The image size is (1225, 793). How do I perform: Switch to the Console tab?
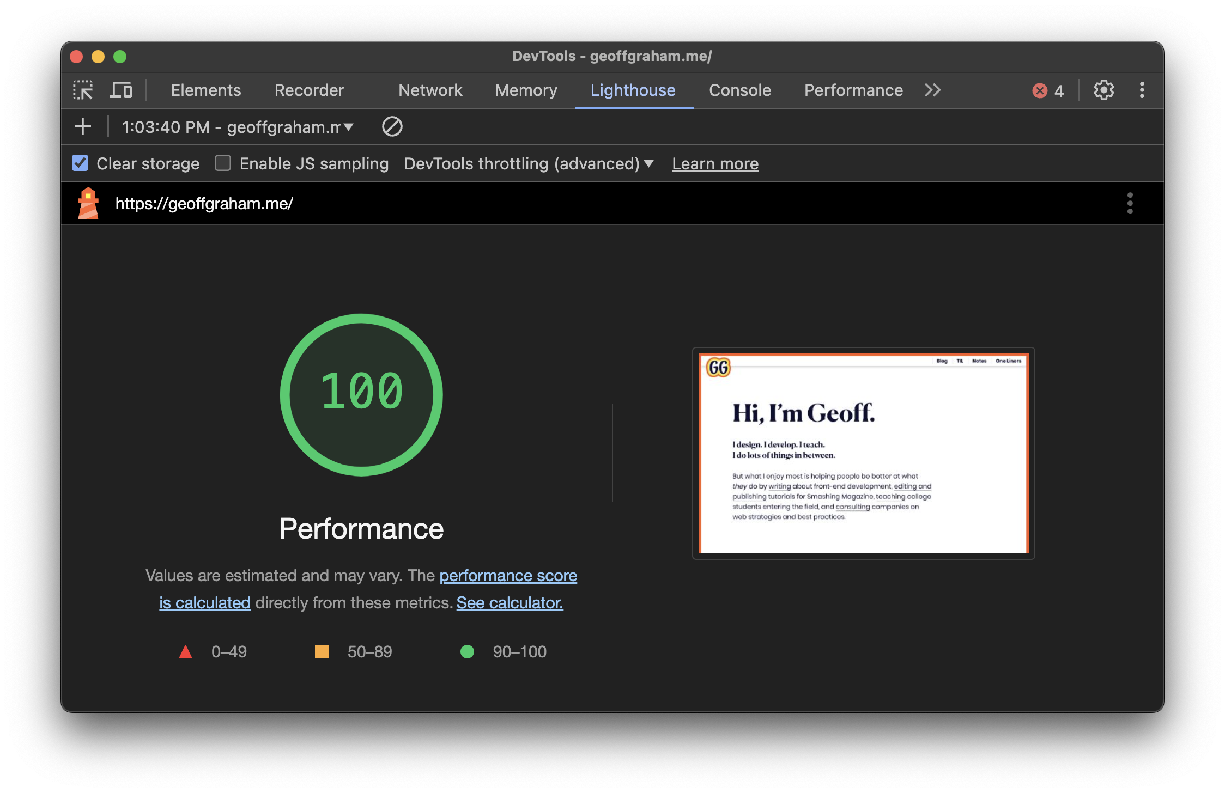click(x=739, y=90)
